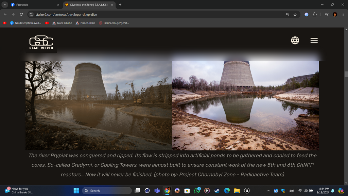Viewport: 348px width, 196px height.
Task: Open Copilot icon in taskbar corner
Action: [341, 191]
